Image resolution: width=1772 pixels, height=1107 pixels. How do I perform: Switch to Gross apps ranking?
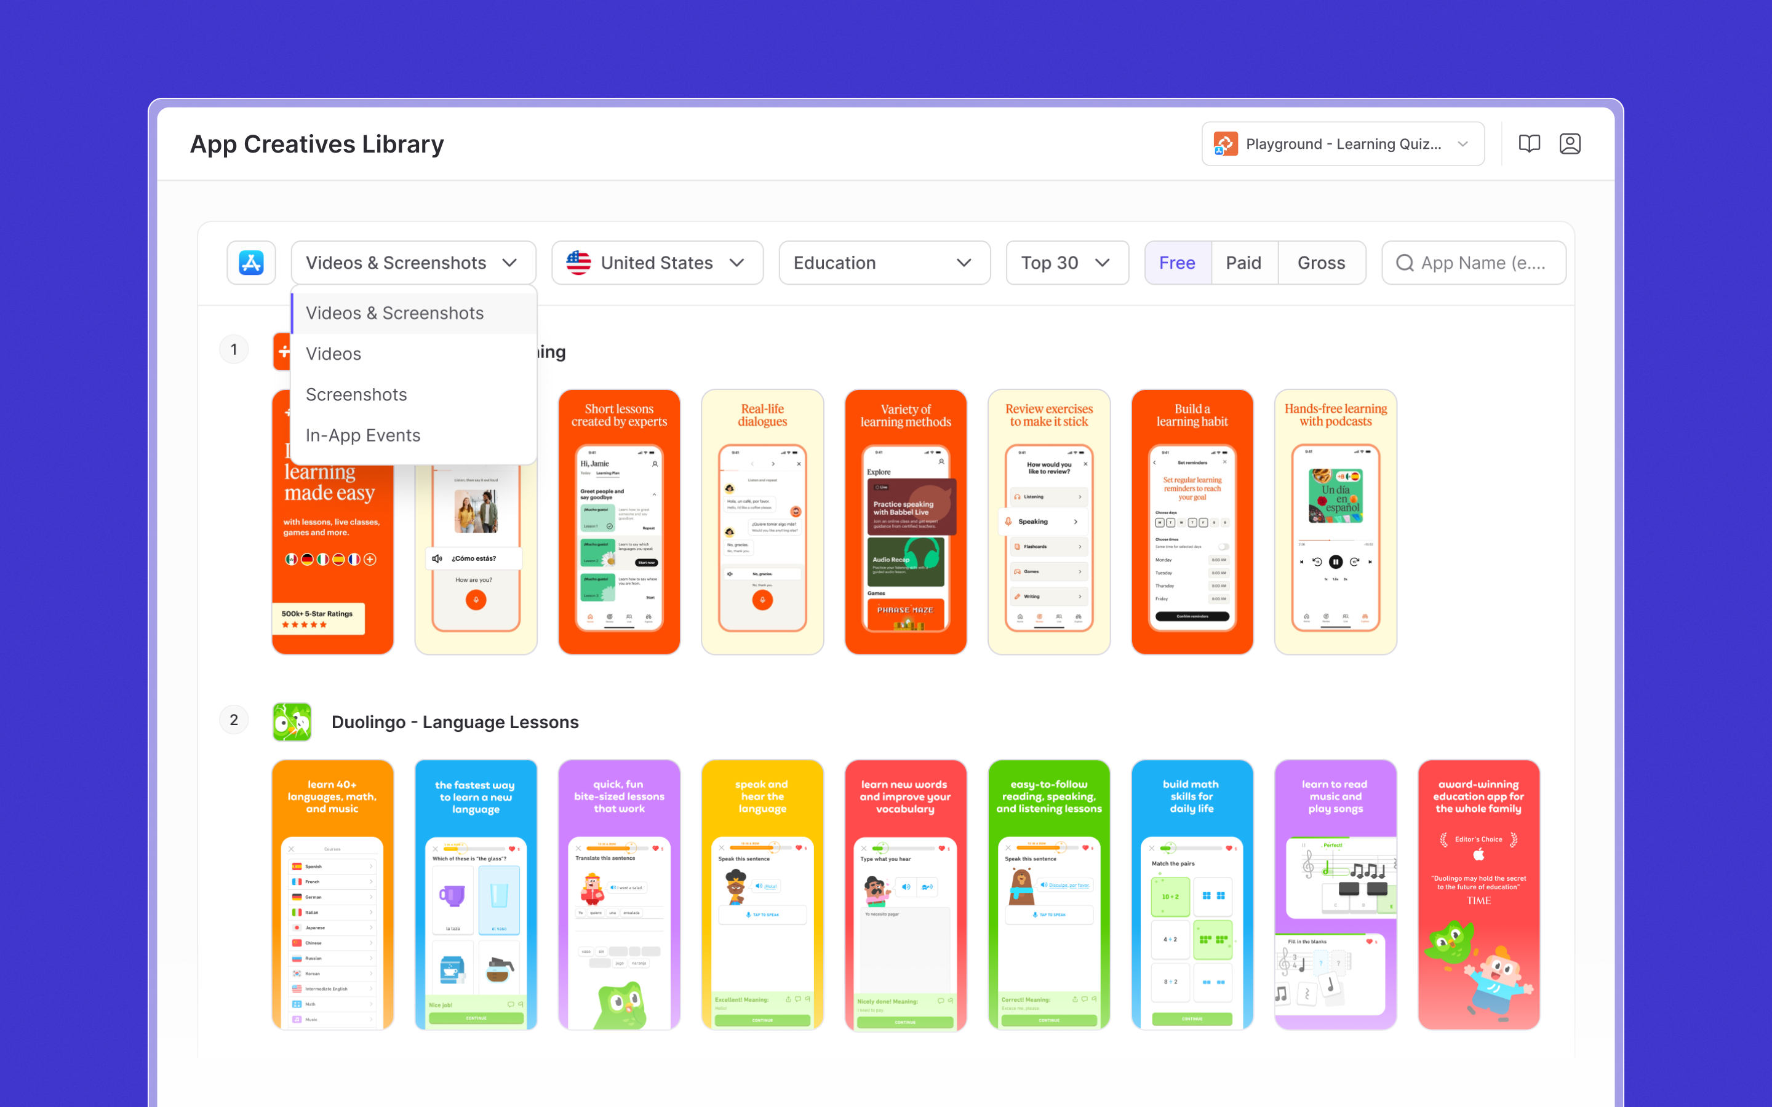[1321, 263]
